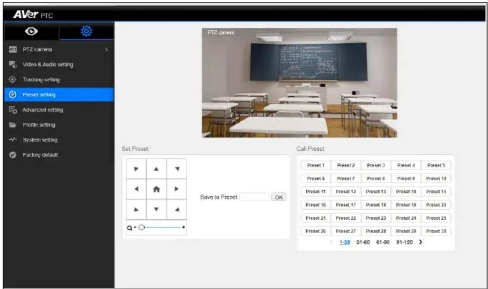Show presets page 91-120

click(x=404, y=242)
